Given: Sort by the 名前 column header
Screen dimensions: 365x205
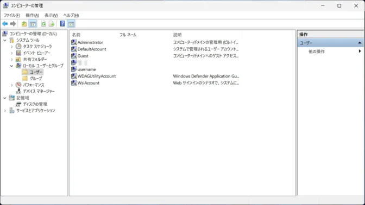Looking at the screenshot, I should (76, 35).
